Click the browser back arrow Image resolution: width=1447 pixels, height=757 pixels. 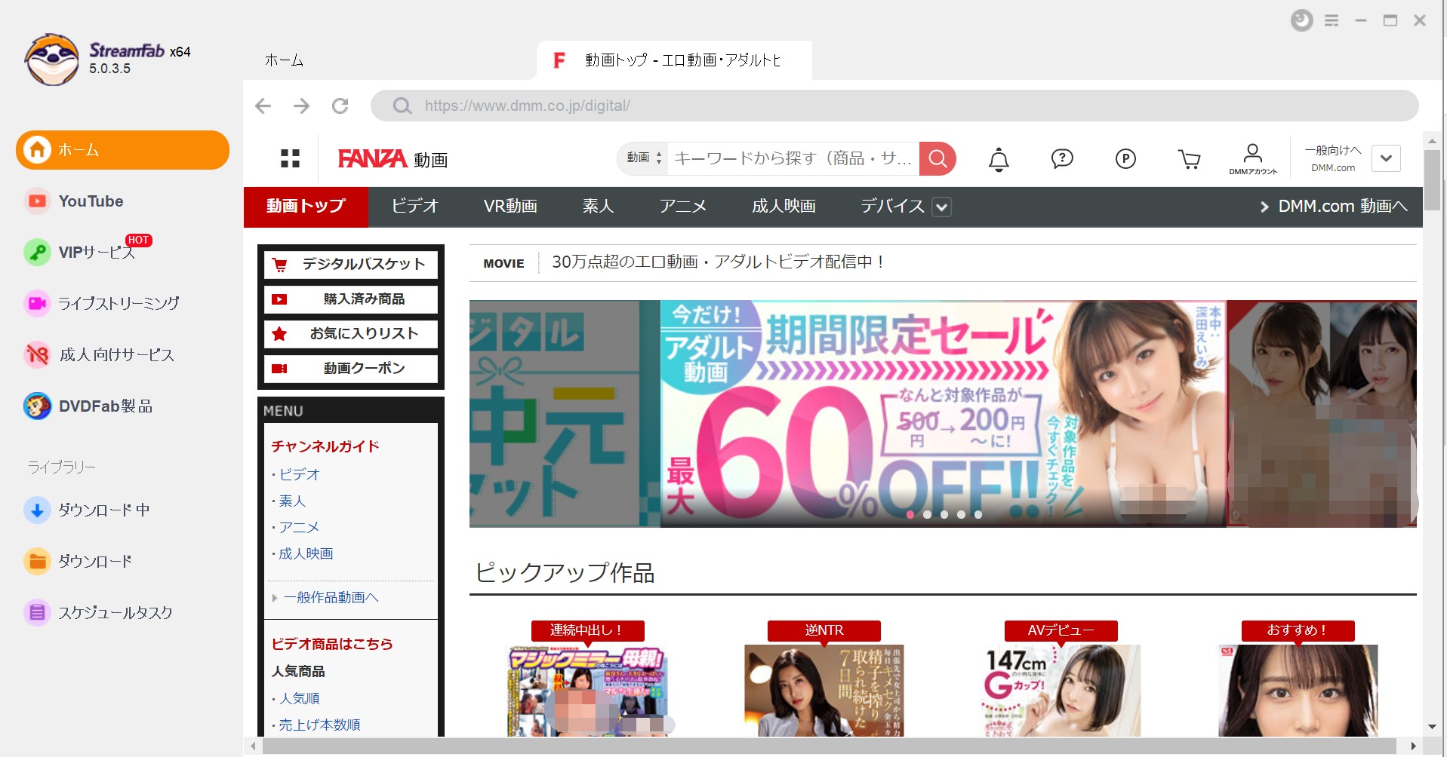tap(263, 106)
